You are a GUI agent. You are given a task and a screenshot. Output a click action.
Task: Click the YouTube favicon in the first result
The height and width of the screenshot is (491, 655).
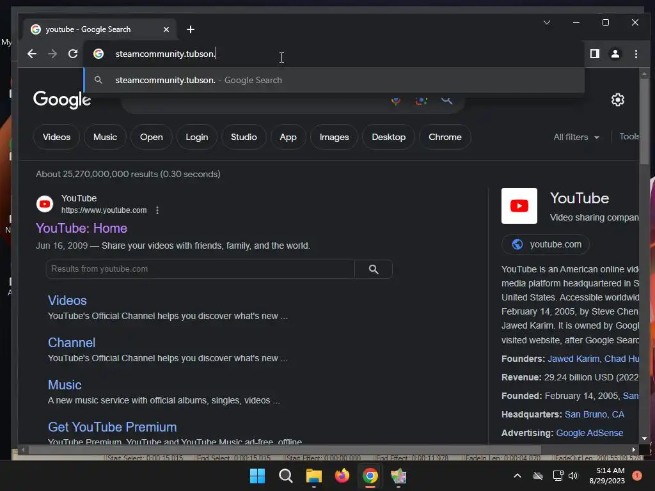point(45,204)
